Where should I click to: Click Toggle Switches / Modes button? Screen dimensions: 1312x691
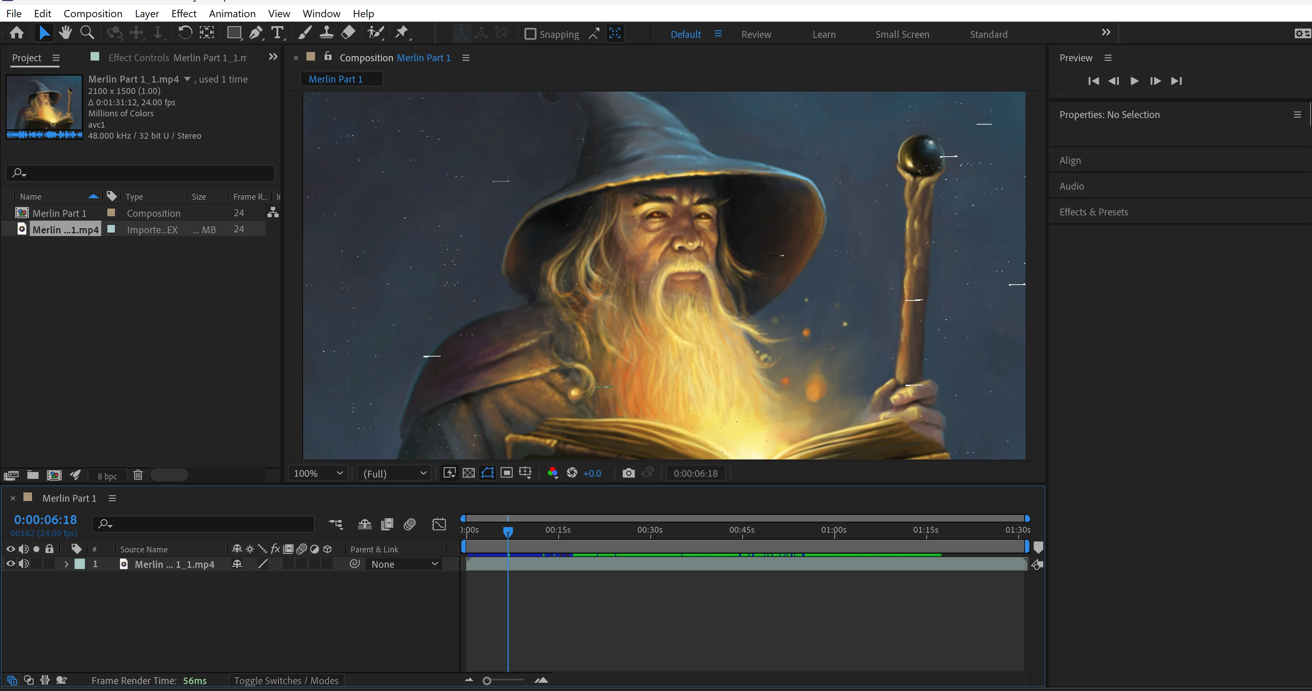pyautogui.click(x=286, y=680)
